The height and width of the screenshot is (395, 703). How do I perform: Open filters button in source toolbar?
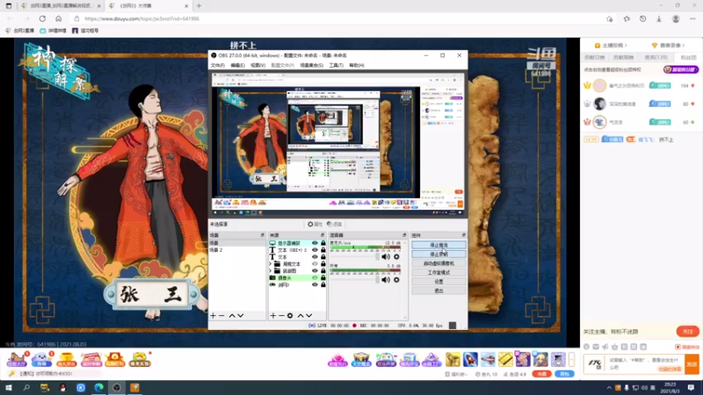pyautogui.click(x=335, y=224)
